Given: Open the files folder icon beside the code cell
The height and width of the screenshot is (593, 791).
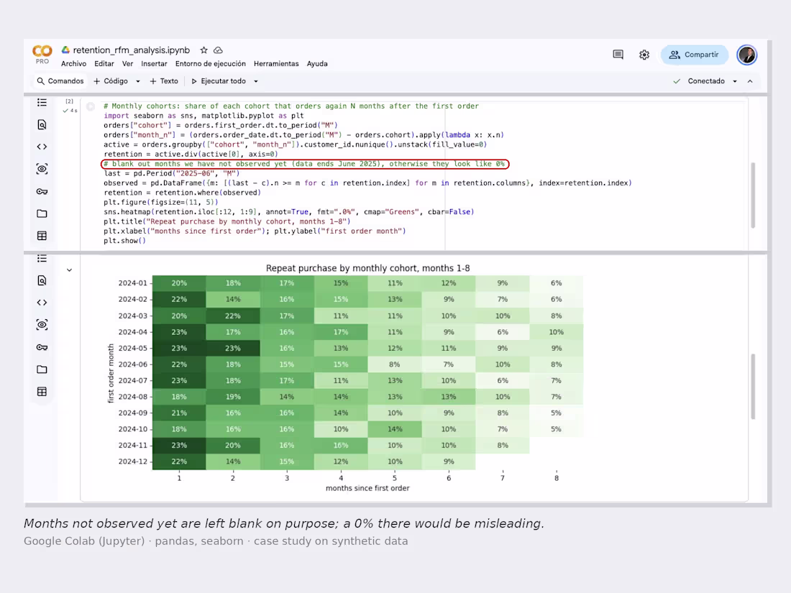Looking at the screenshot, I should coord(42,213).
